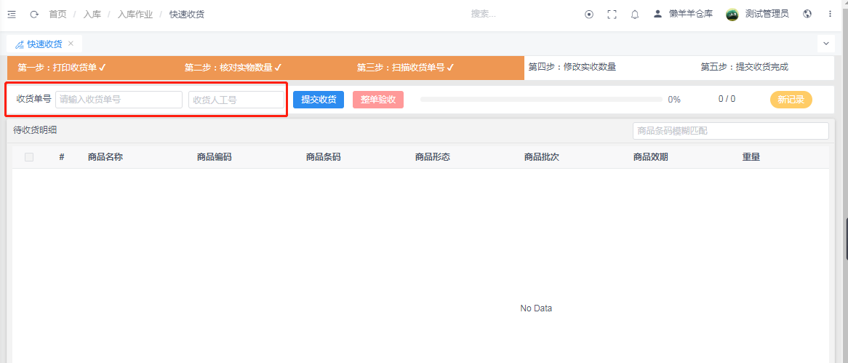The width and height of the screenshot is (848, 363).
Task: Focus the 商品条码模糊匹配 filter field
Action: 731,131
